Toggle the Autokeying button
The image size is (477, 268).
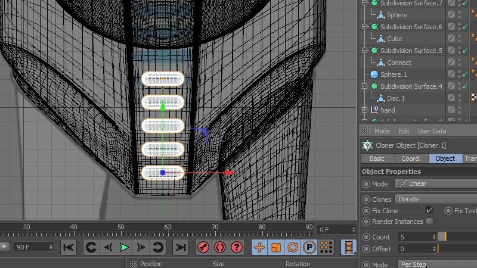(x=220, y=247)
